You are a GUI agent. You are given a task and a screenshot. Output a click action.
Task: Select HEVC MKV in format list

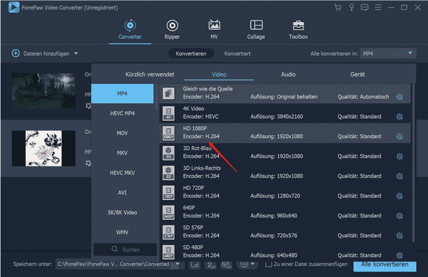tap(123, 173)
